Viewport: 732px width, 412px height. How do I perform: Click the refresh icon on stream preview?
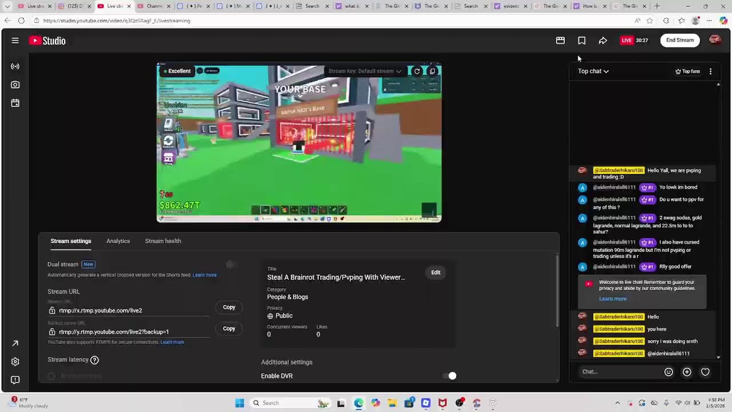(x=417, y=71)
